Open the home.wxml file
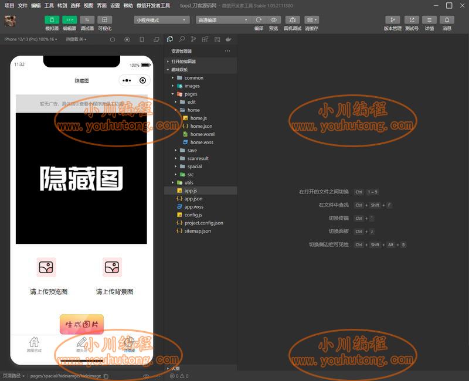This screenshot has width=469, height=381. pyautogui.click(x=201, y=134)
